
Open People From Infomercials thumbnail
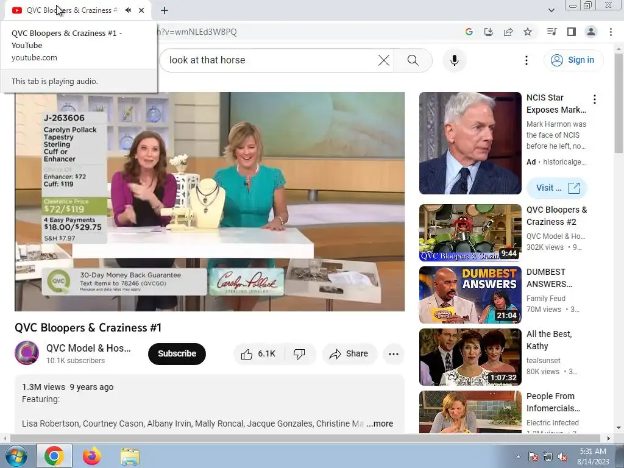(x=470, y=412)
